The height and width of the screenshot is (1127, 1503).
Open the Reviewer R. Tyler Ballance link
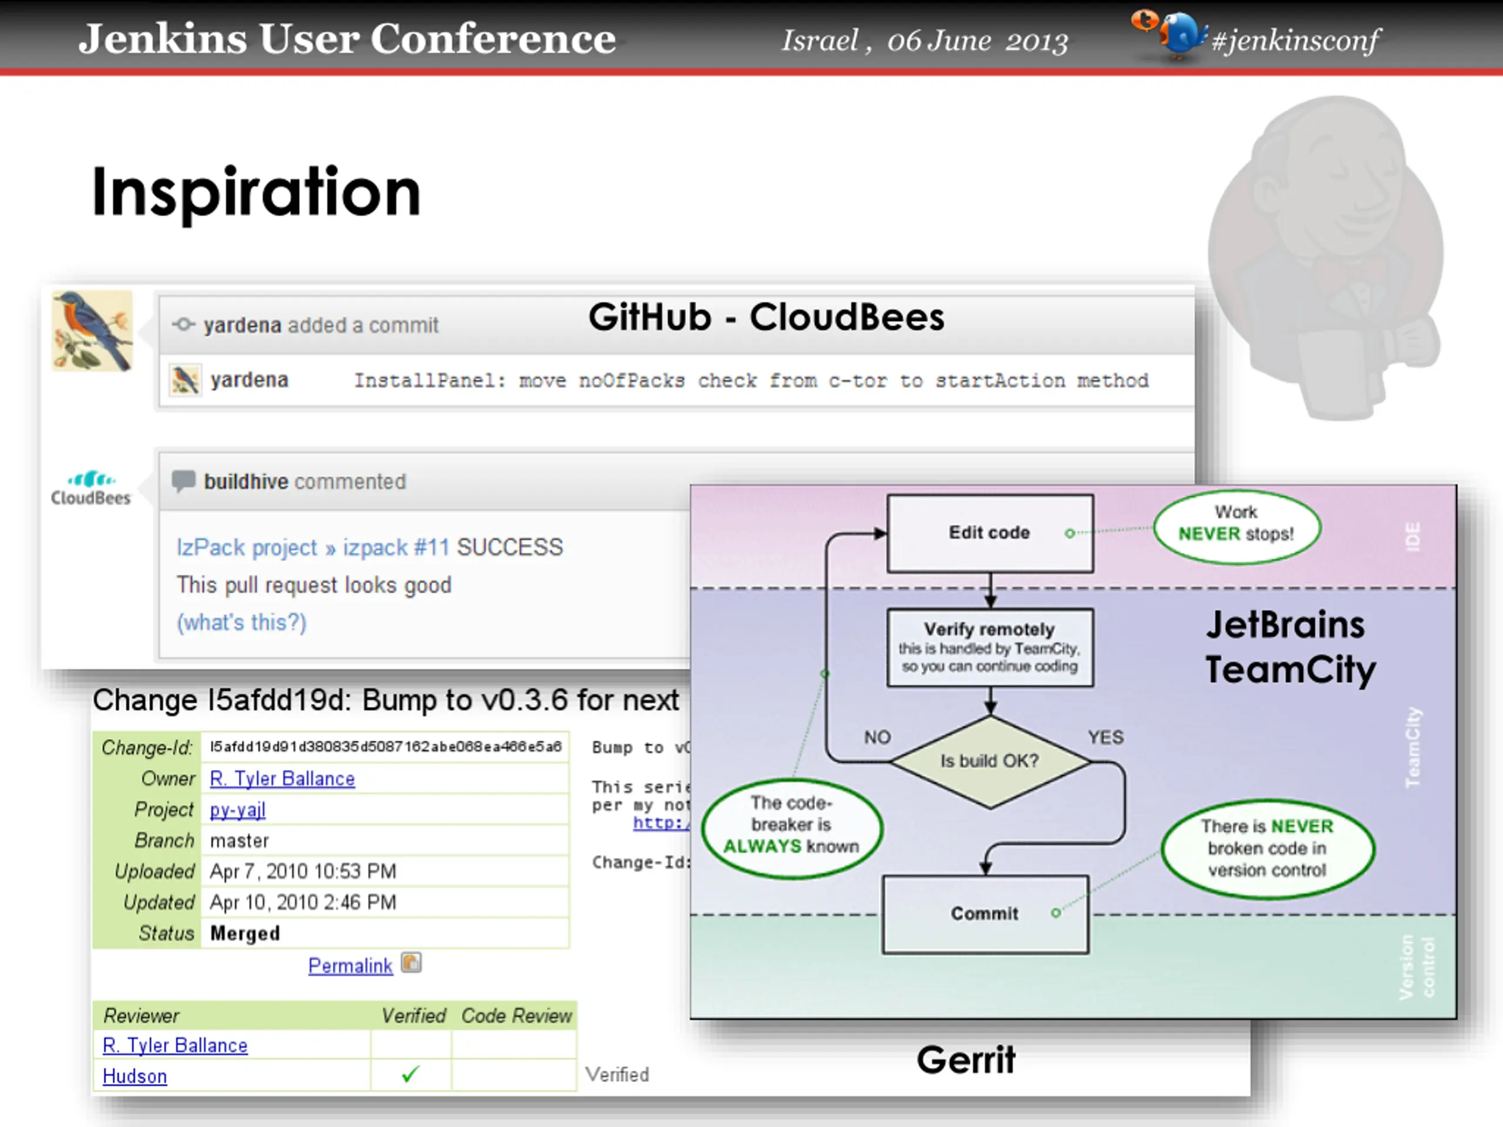174,1045
